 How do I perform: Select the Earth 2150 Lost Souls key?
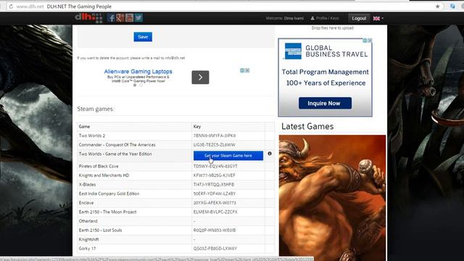(215, 231)
